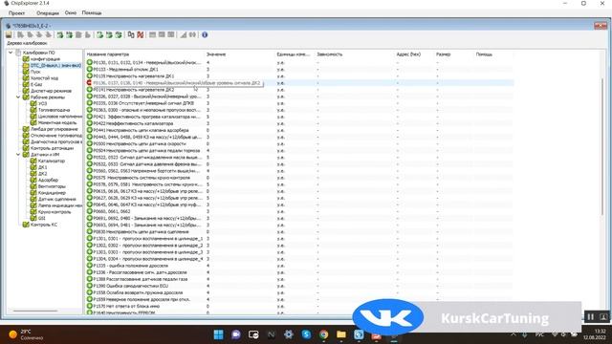The height and width of the screenshot is (344, 612).
Task: Open File Explorer from the taskbar
Action: (x=341, y=334)
